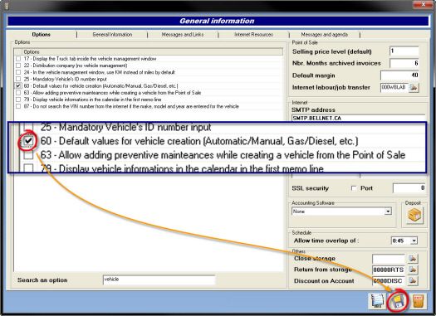Close the General information window
The width and height of the screenshot is (436, 316).
coord(423,4)
